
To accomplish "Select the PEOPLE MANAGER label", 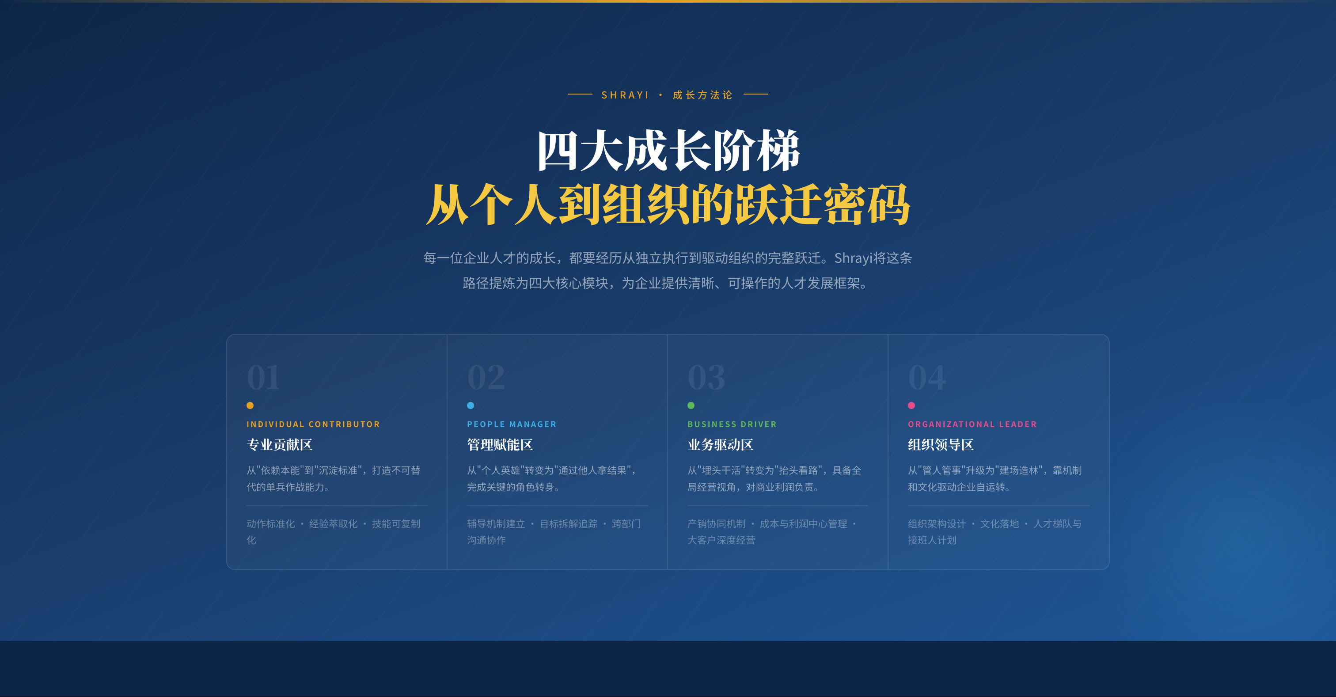I will pyautogui.click(x=511, y=424).
